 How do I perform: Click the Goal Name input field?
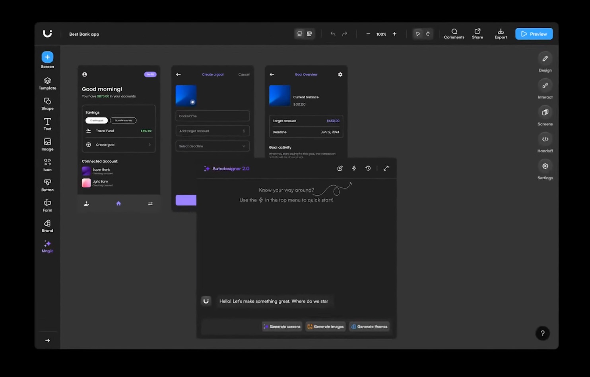click(212, 116)
